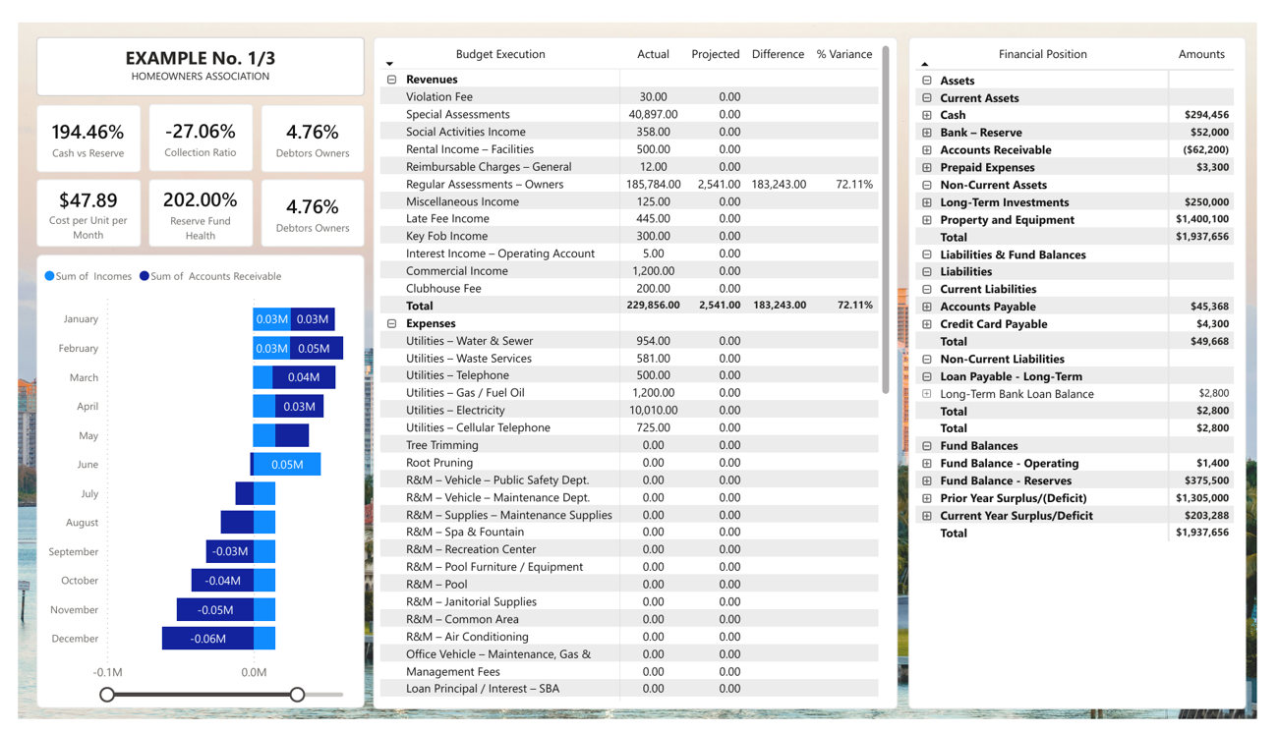This screenshot has height=733, width=1278.
Task: Expand the Cash row plus icon
Action: coord(927,115)
